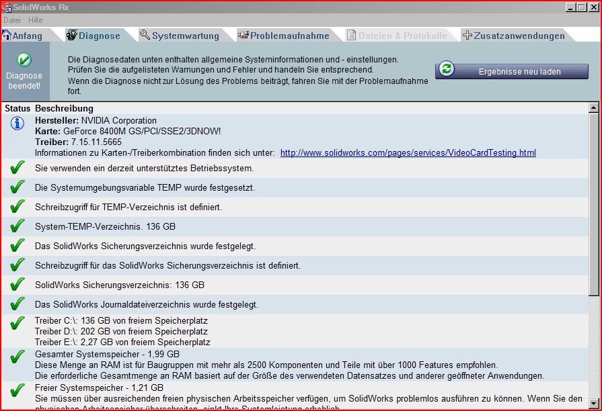The image size is (602, 411).
Task: Click checkmark beside Journaldateiverzeichnis row
Action: click(17, 304)
